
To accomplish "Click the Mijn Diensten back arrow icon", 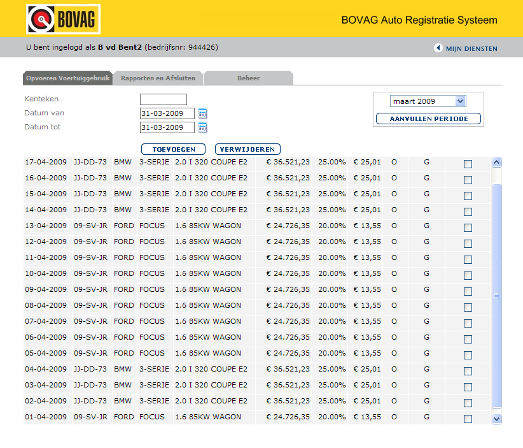I will pyautogui.click(x=438, y=48).
